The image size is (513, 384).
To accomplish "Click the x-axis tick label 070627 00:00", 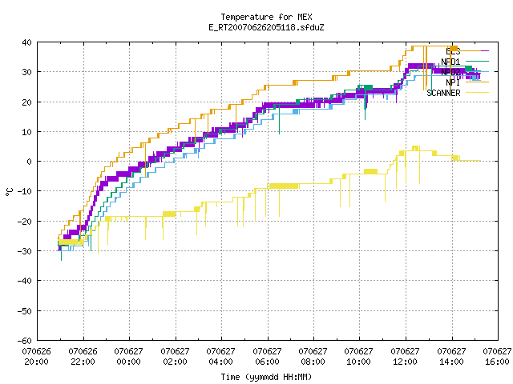I will [x=129, y=356].
